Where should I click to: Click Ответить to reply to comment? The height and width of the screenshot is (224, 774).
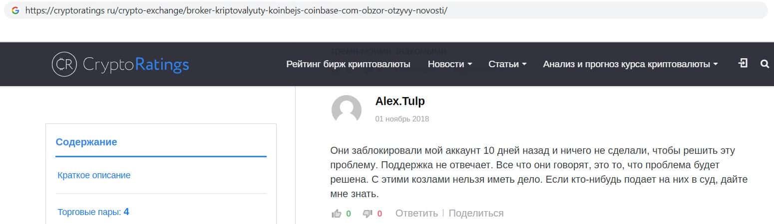(x=416, y=214)
